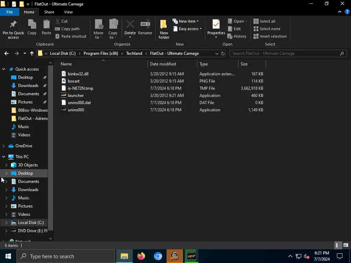Click Select all
Viewport: 351px width, 263px height.
point(264,21)
